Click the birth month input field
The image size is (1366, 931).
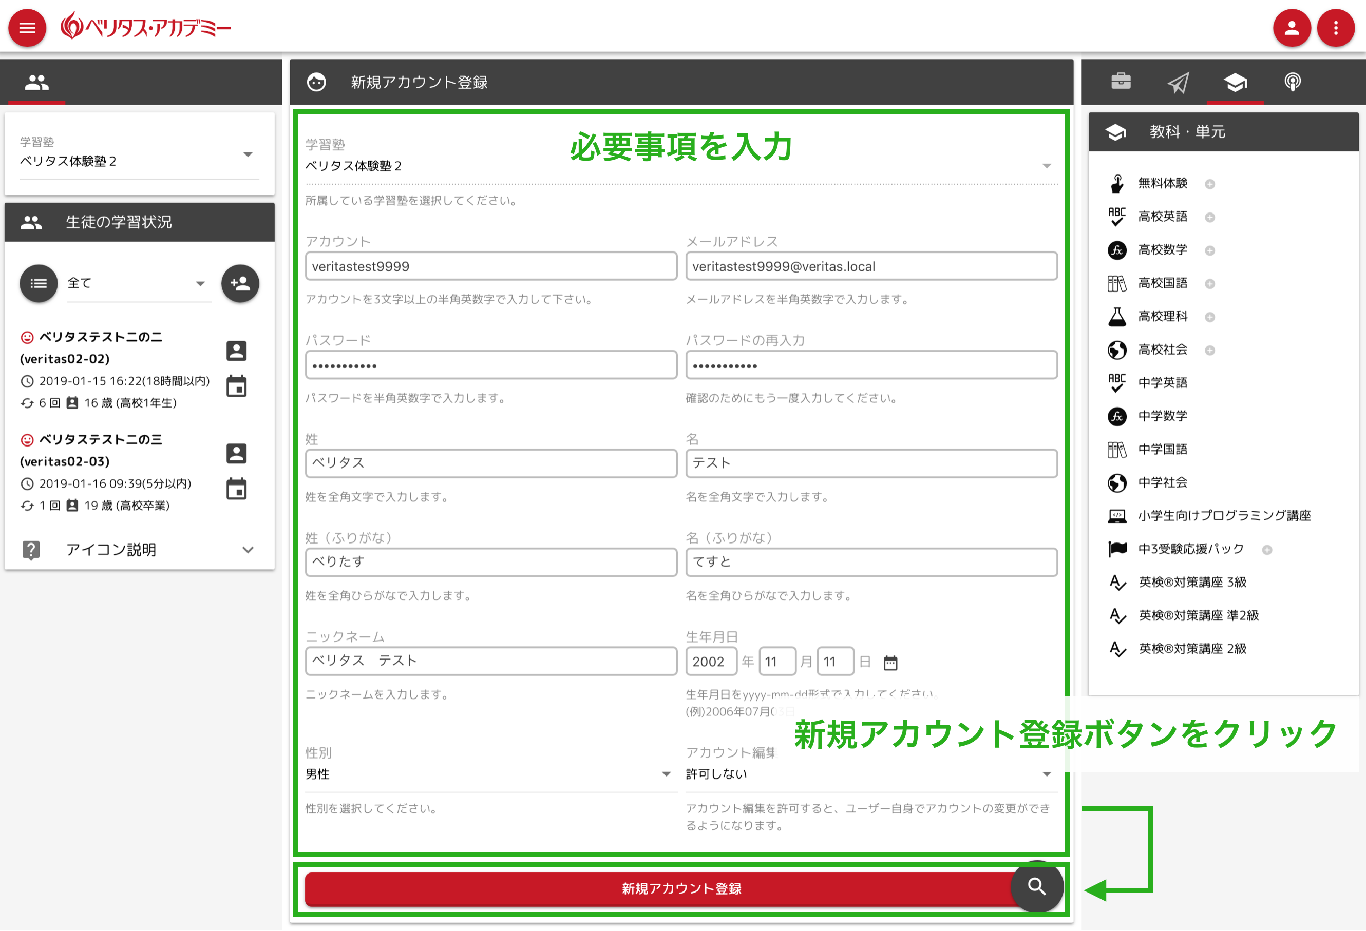[777, 662]
